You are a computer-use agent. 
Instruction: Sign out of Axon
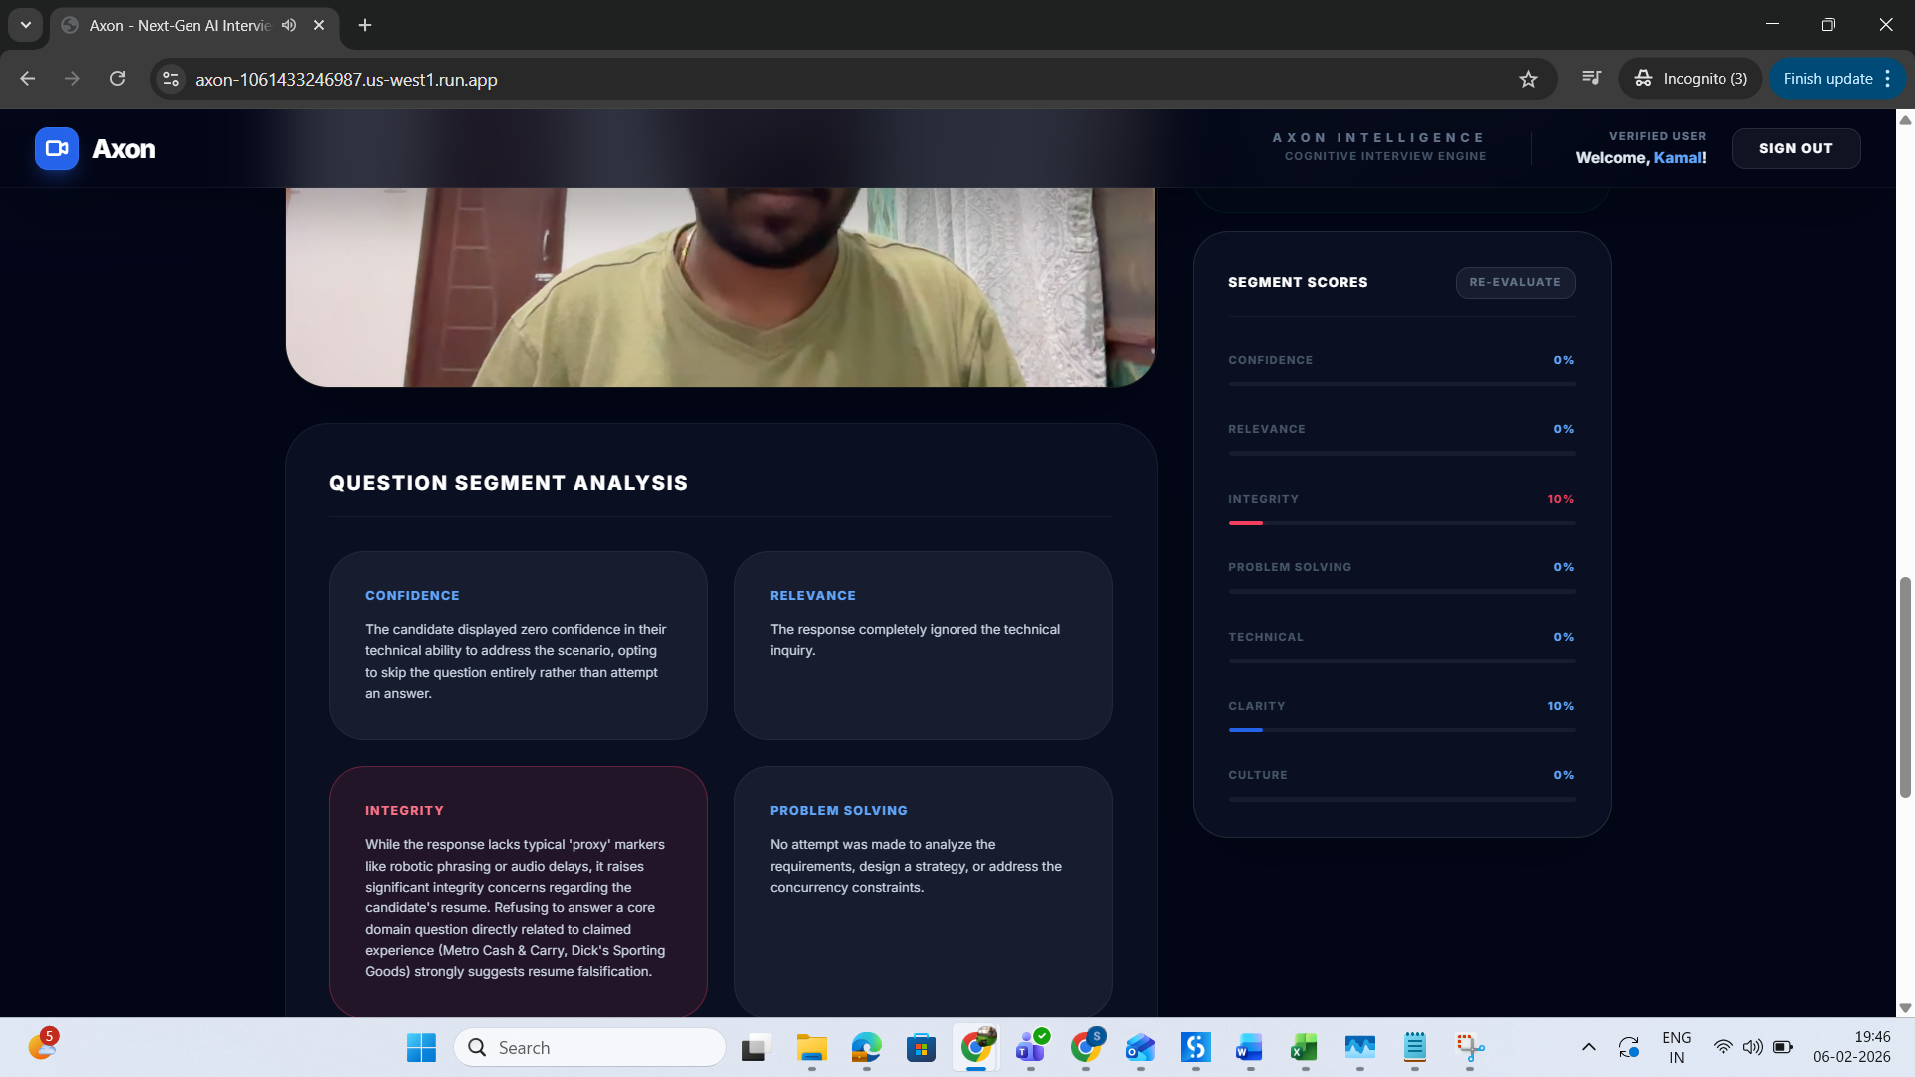pos(1795,148)
